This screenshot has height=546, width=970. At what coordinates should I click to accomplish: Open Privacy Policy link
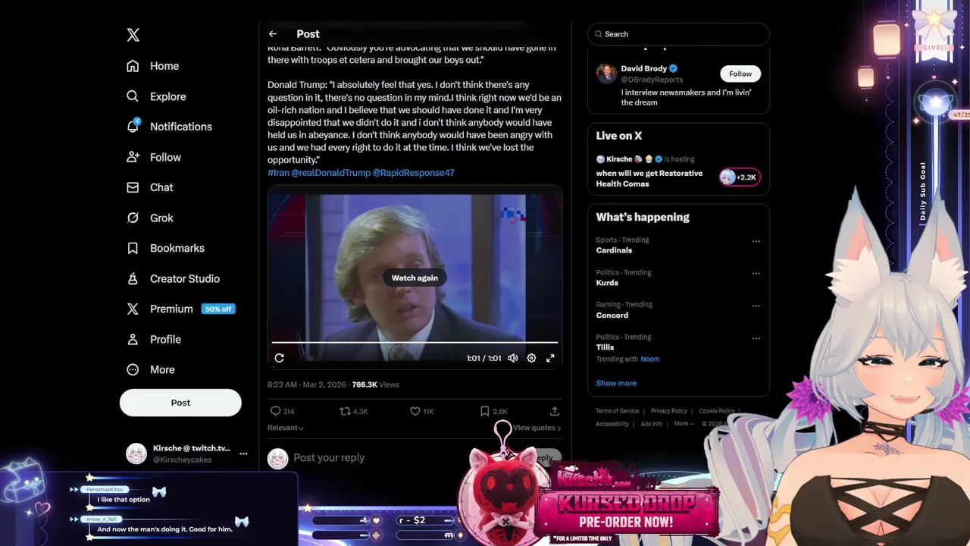coord(669,411)
